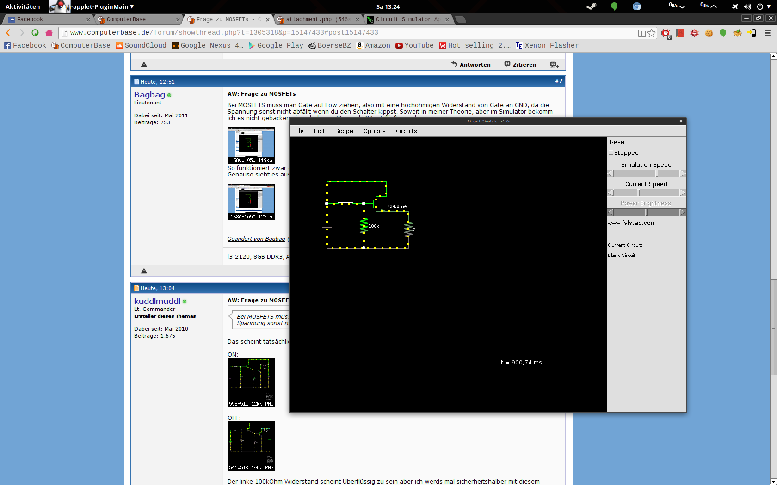
Task: Open the red starburst extension icon
Action: [x=694, y=33]
